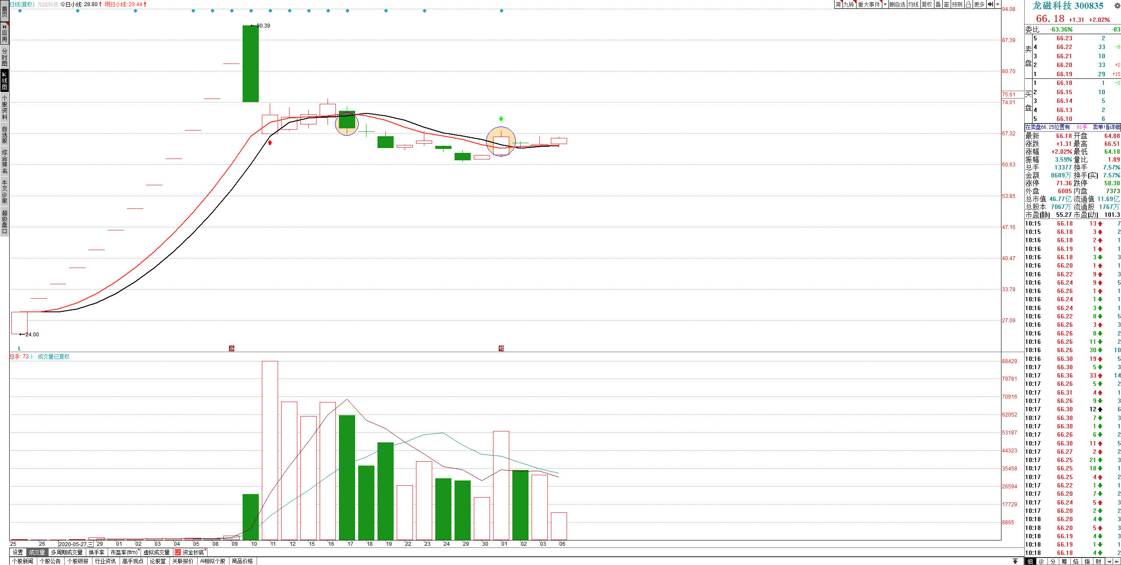The width and height of the screenshot is (1121, 565).
Task: Click right scroll arrow in right panel footer
Action: 1117,561
